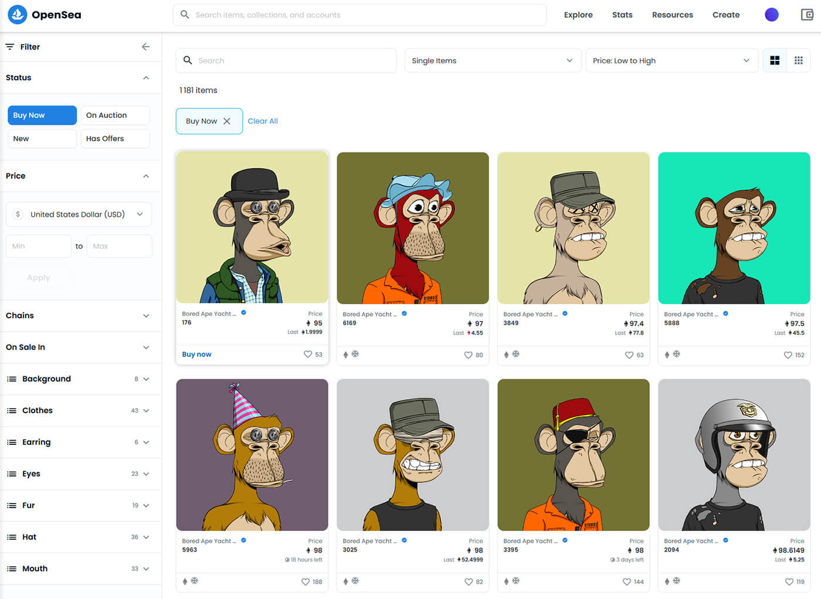Expand the Clothes trait filter
821x599 pixels.
80,411
